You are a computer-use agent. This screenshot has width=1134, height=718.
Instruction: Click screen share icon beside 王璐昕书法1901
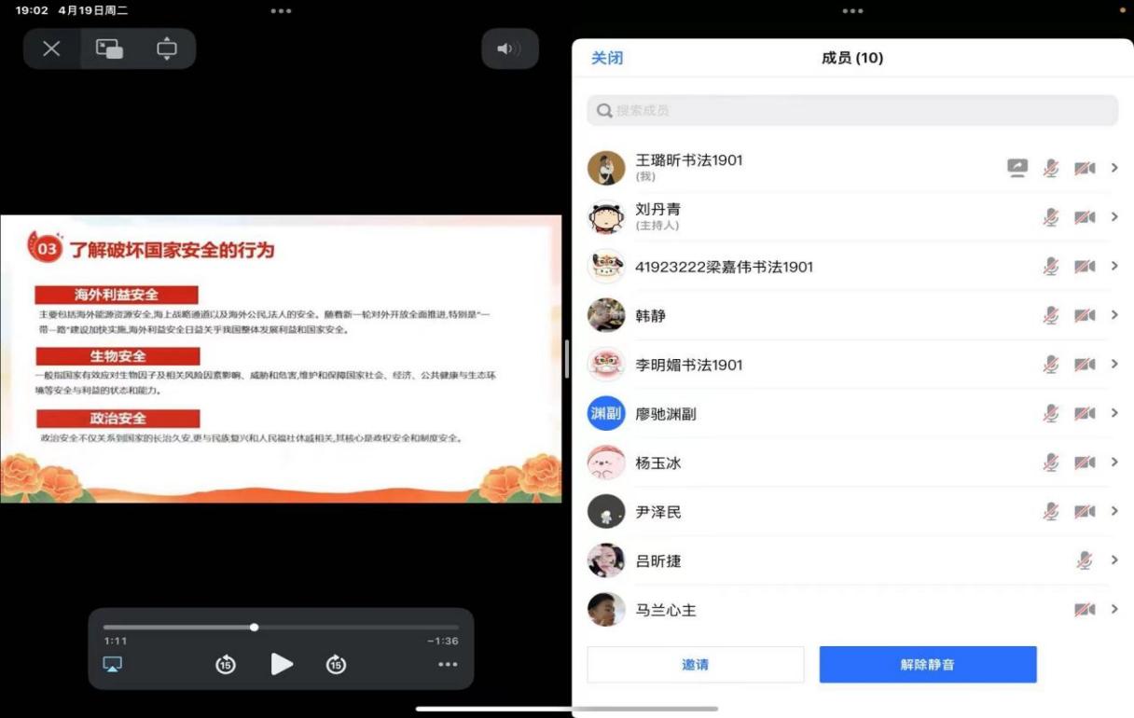point(1016,168)
